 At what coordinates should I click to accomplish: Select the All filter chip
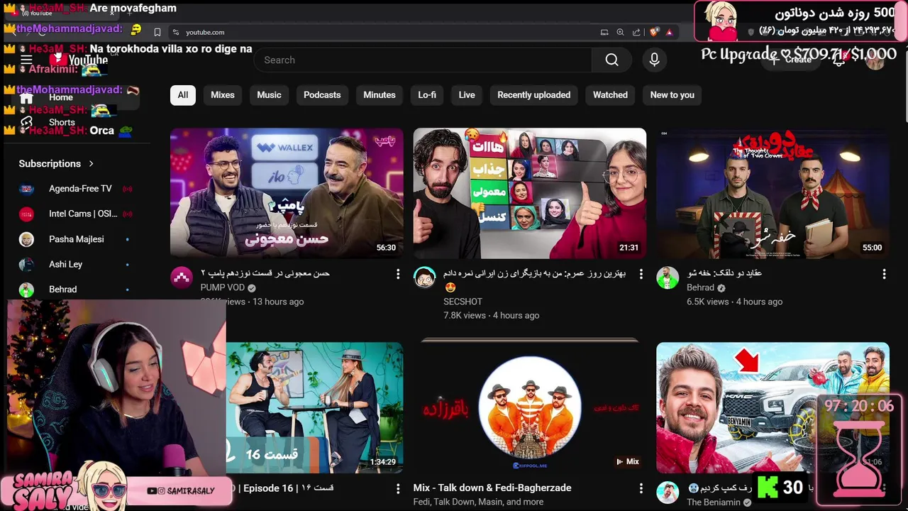[183, 95]
